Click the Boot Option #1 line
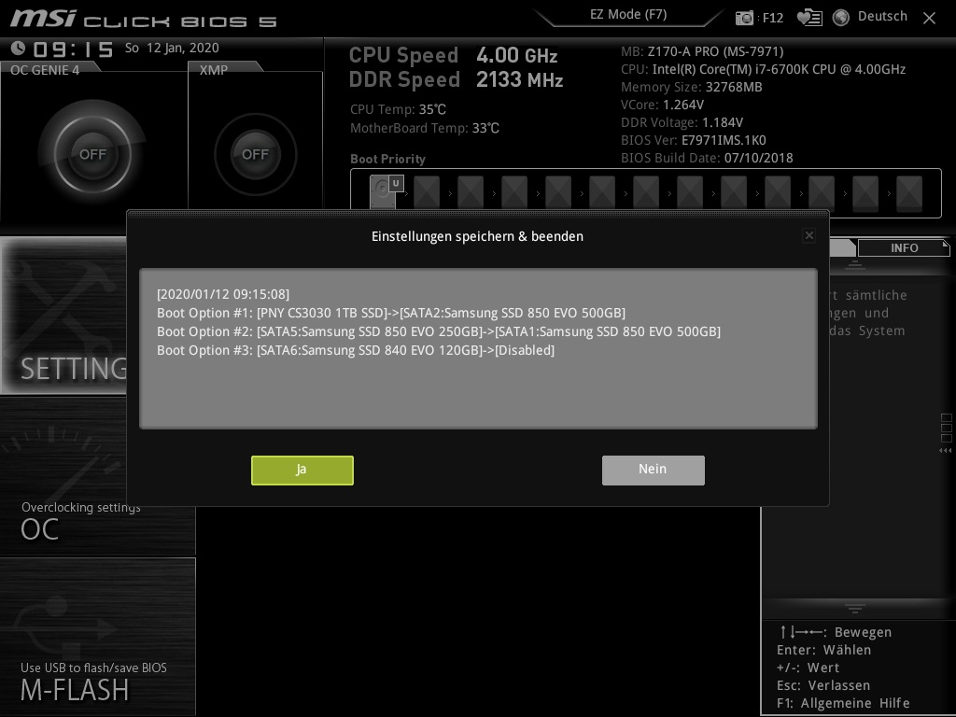Viewport: 956px width, 717px height. pos(391,313)
